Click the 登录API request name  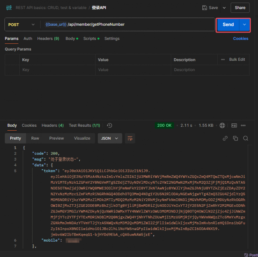pyautogui.click(x=99, y=8)
